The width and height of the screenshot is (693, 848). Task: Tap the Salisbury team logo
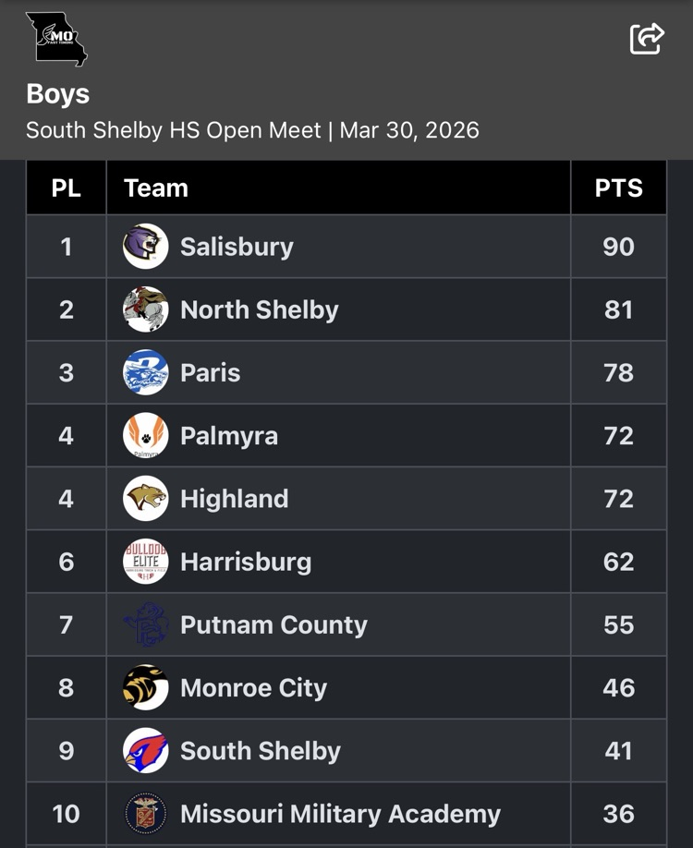[x=146, y=247]
